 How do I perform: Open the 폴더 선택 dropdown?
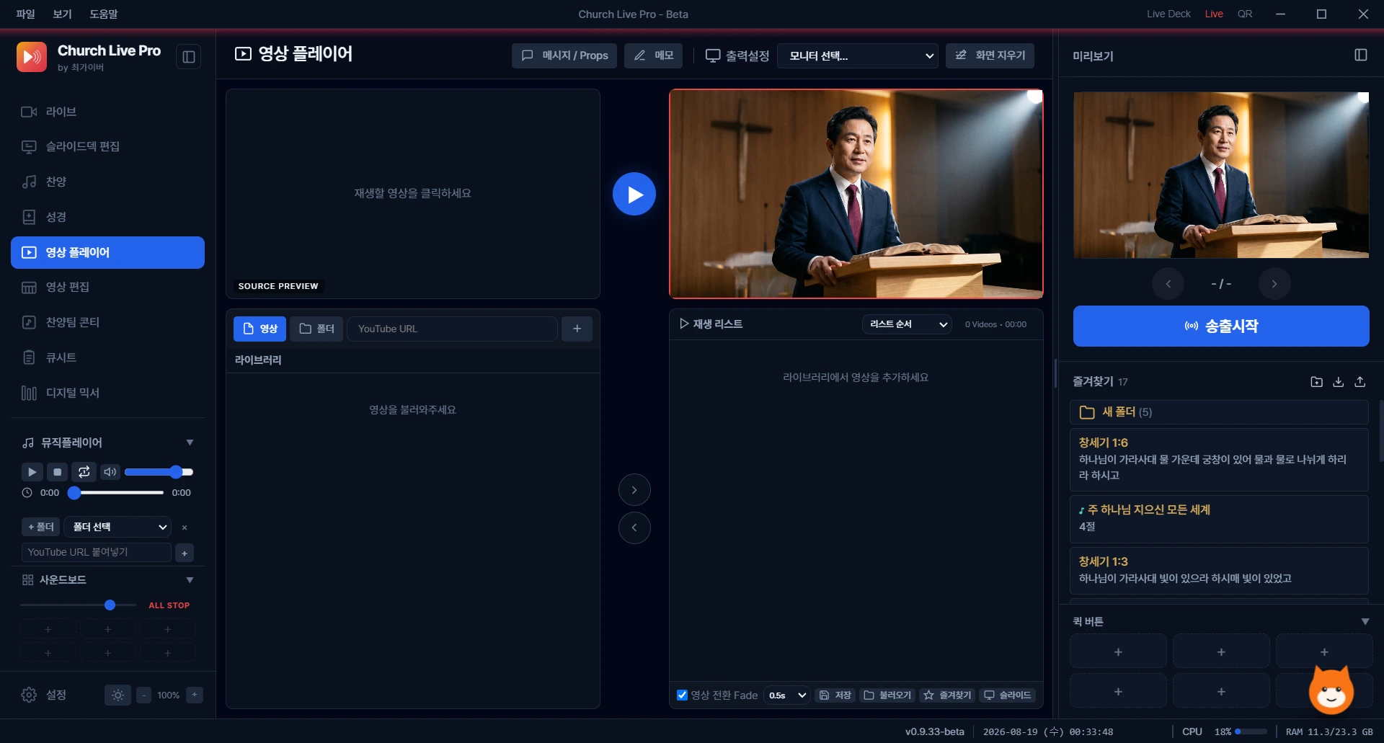117,528
